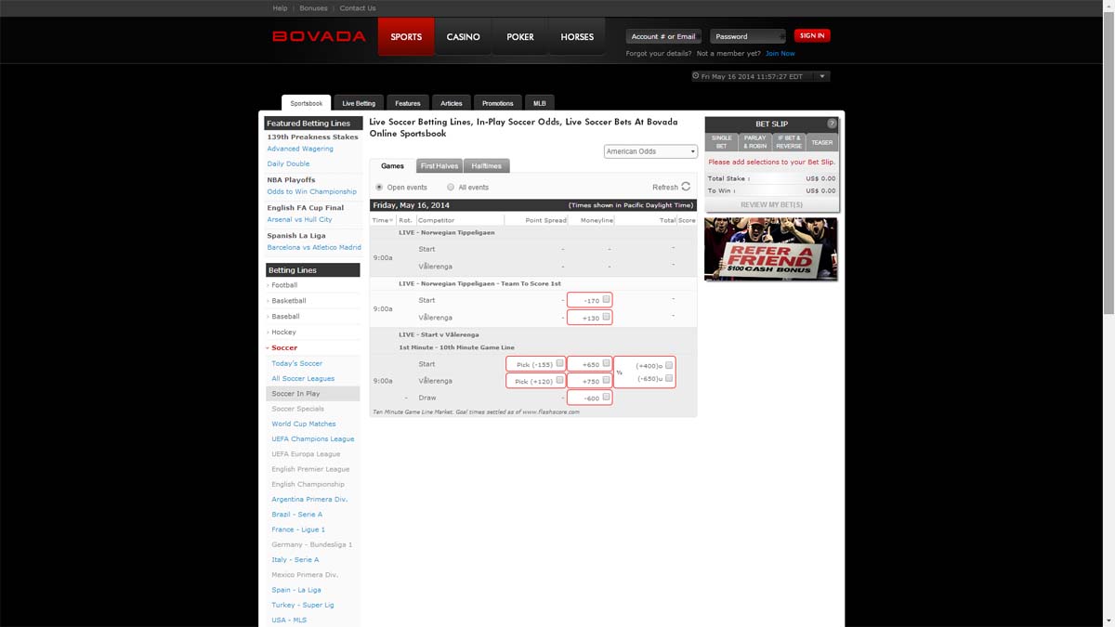Select the Sportsbook tab
Viewport: 1115px width, 627px height.
point(307,103)
